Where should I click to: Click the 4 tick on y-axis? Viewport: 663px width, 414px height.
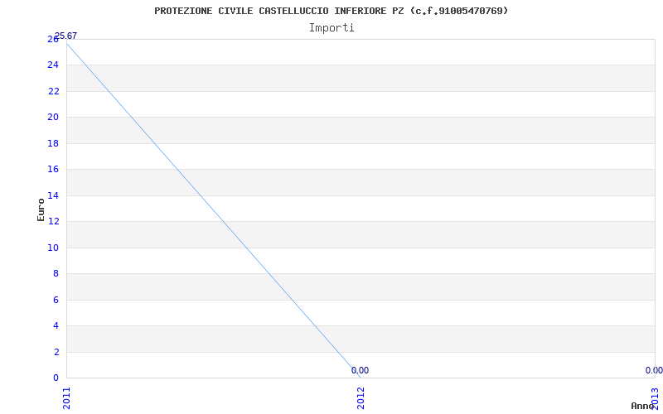(56, 325)
